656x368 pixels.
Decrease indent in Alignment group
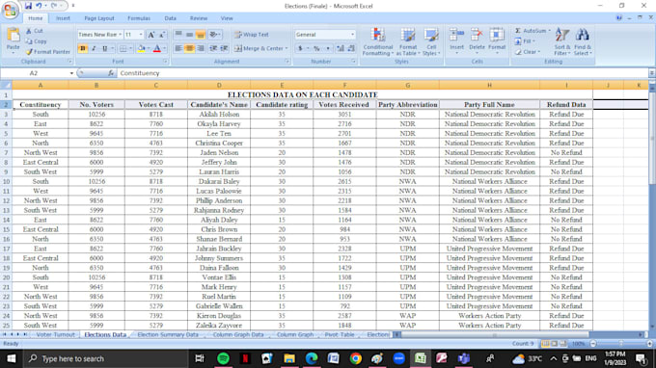click(x=213, y=48)
